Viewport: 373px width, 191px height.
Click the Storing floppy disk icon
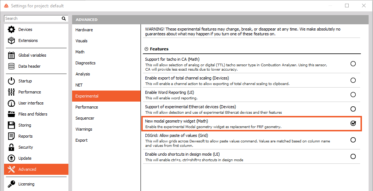click(x=11, y=125)
